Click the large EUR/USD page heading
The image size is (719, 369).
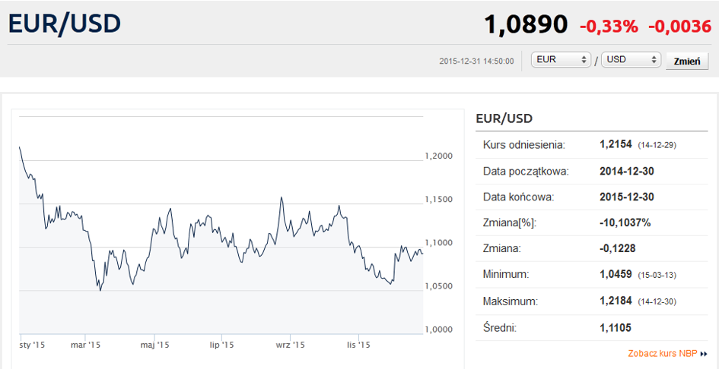pos(65,24)
